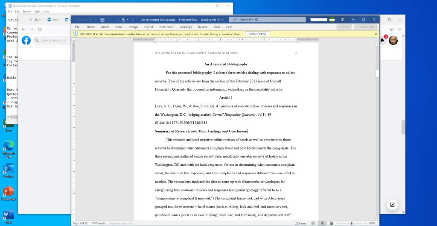Click the Touch/Mouse Mode icon in Quick Access
The height and width of the screenshot is (226, 437).
[x=124, y=20]
